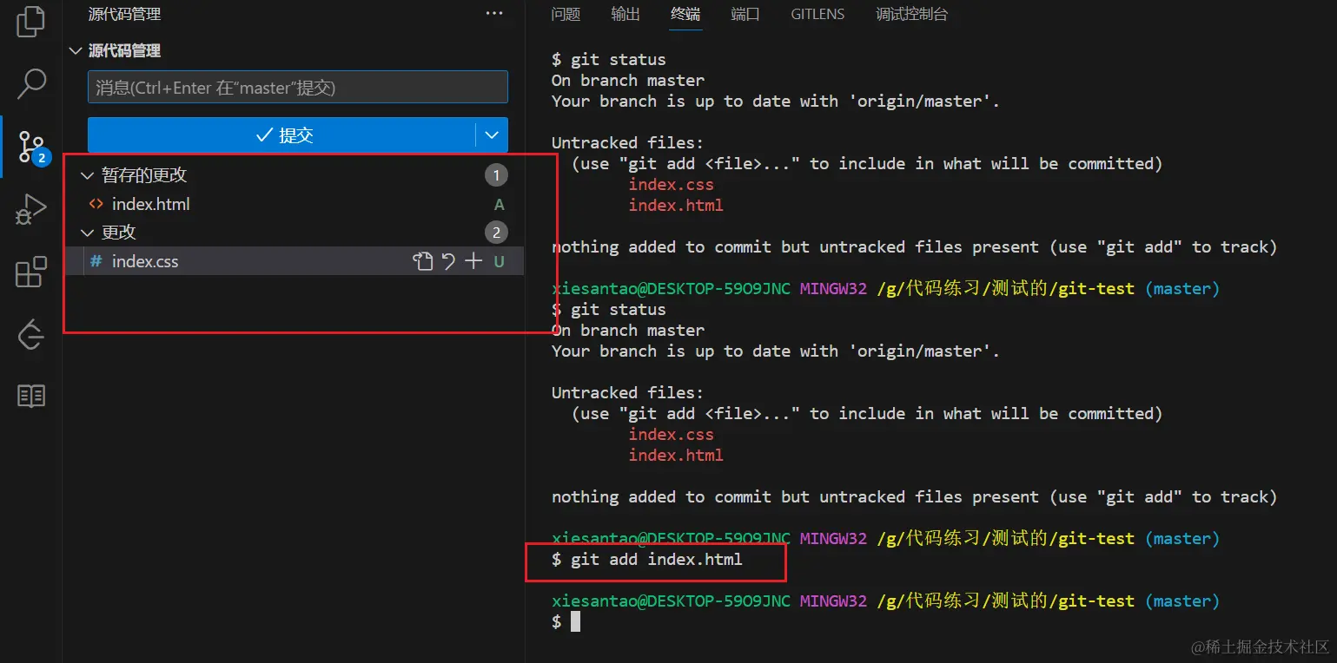
Task: Click the CSS hash icon beside index.css
Action: click(96, 261)
